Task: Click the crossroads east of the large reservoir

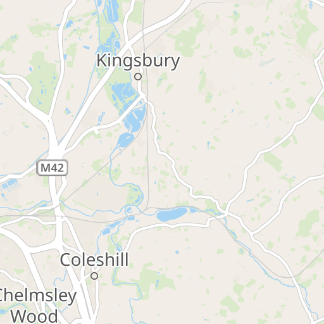Action: 225,213
